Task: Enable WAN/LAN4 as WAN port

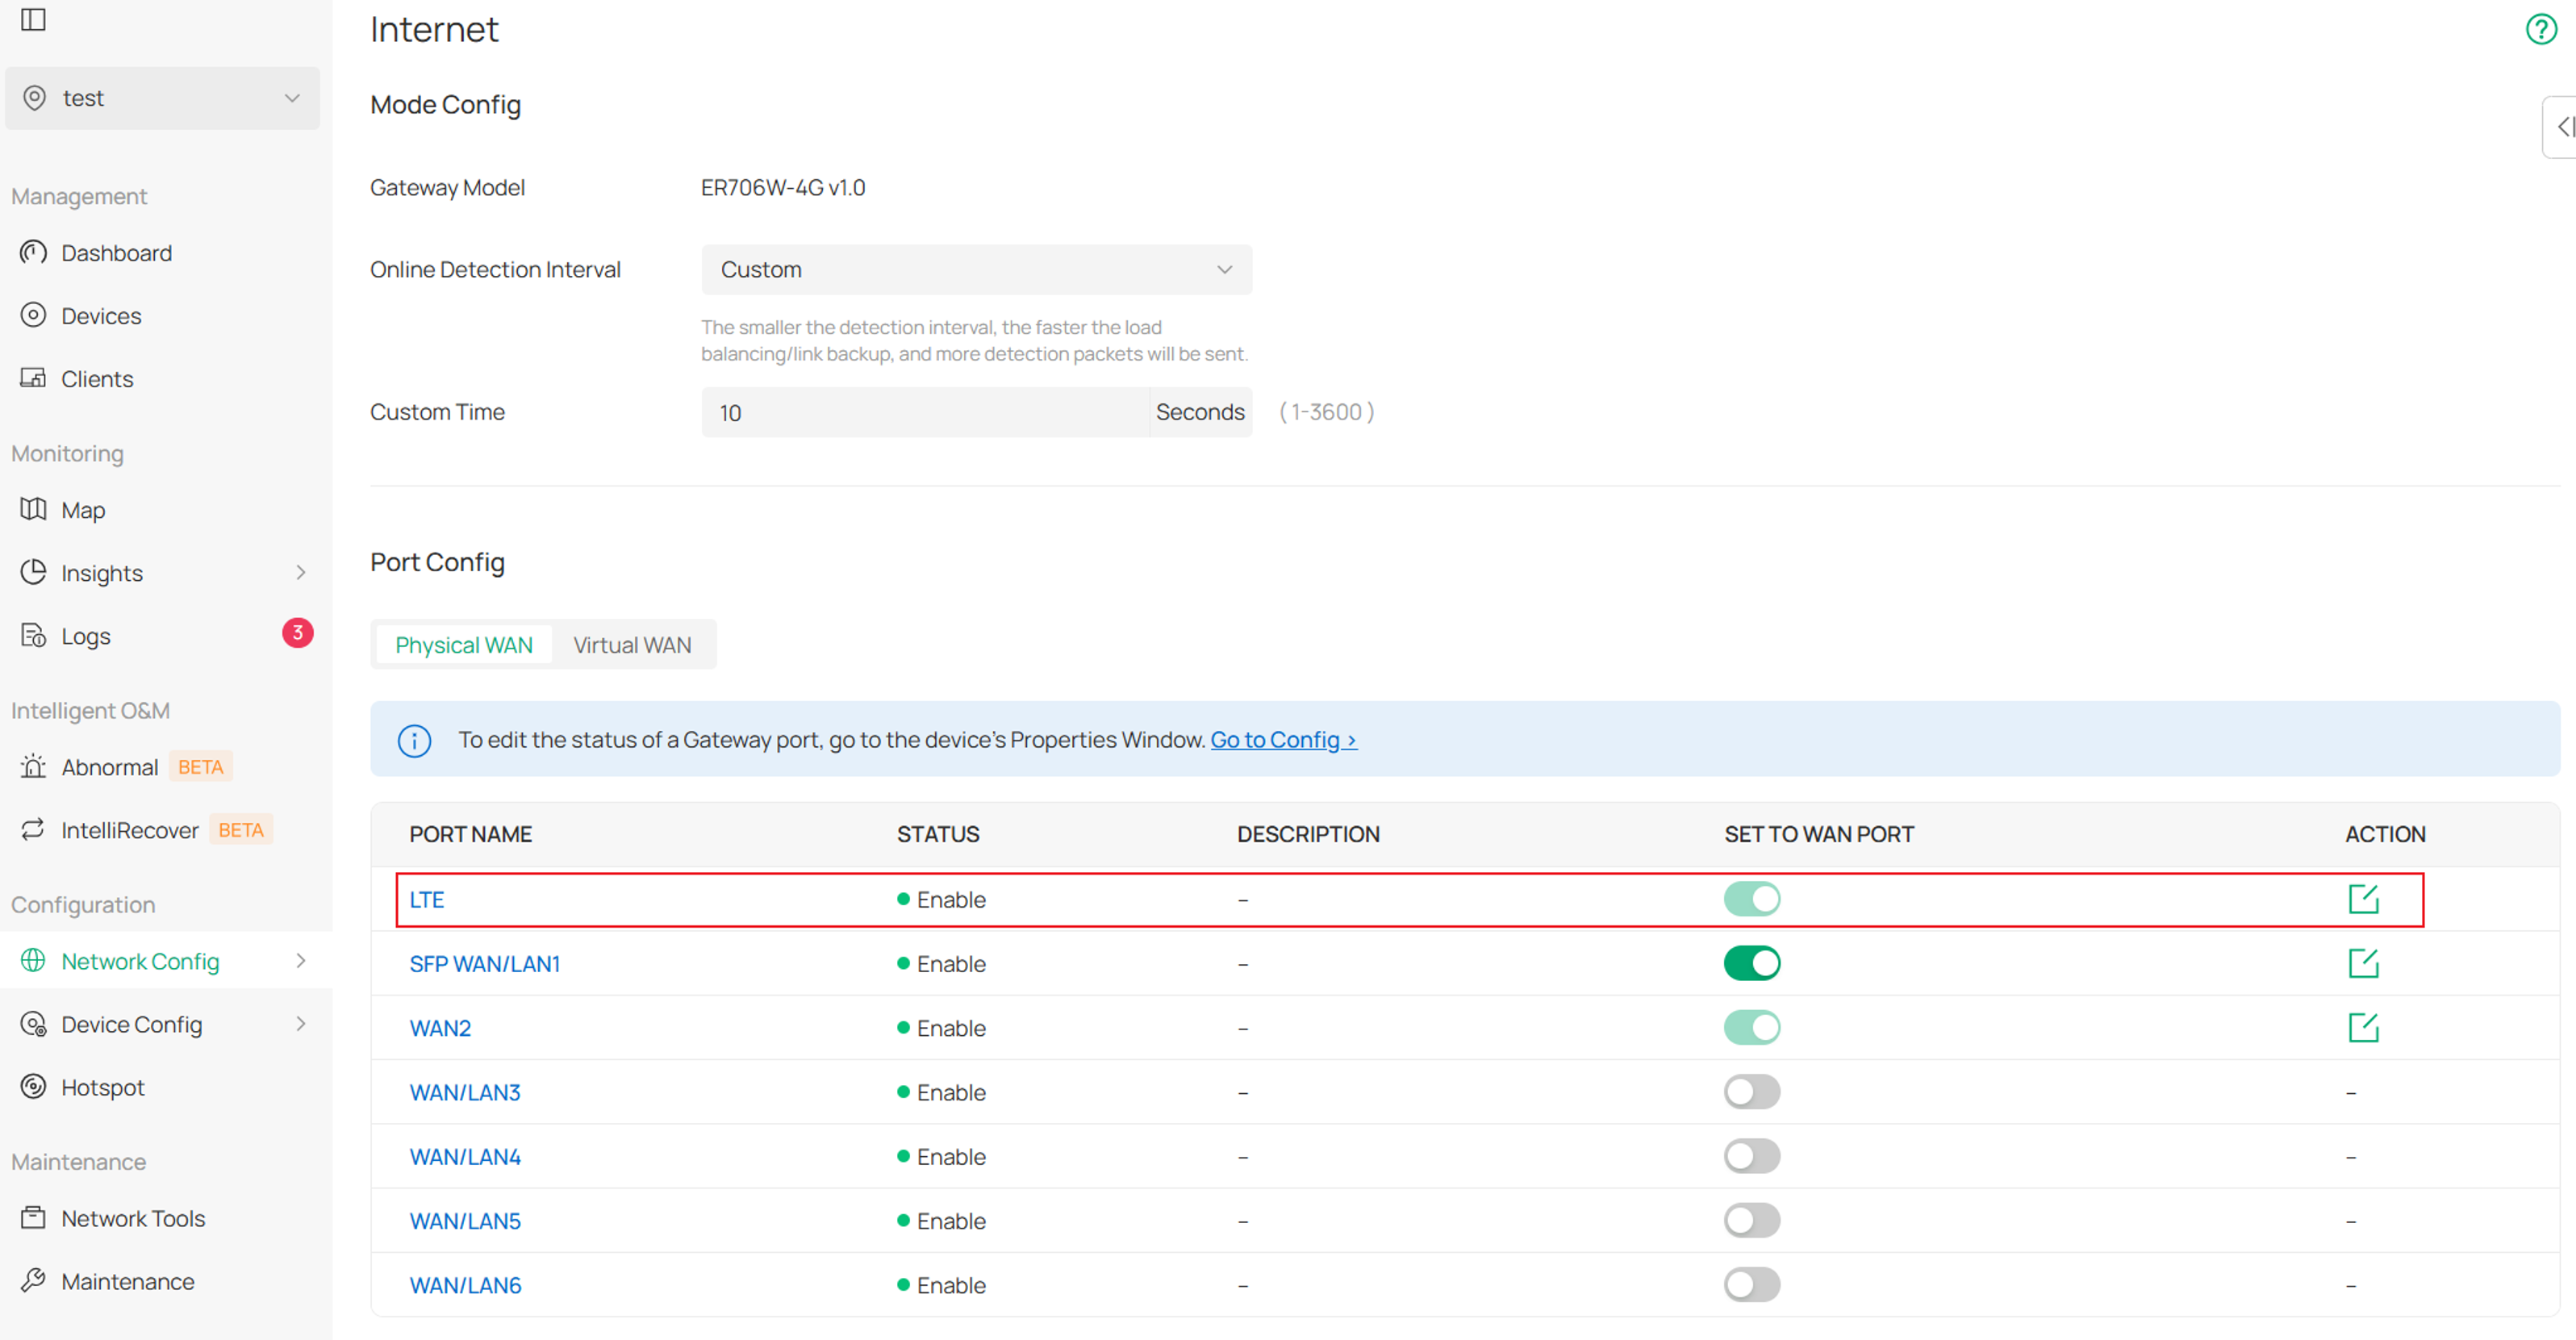Action: (1752, 1156)
